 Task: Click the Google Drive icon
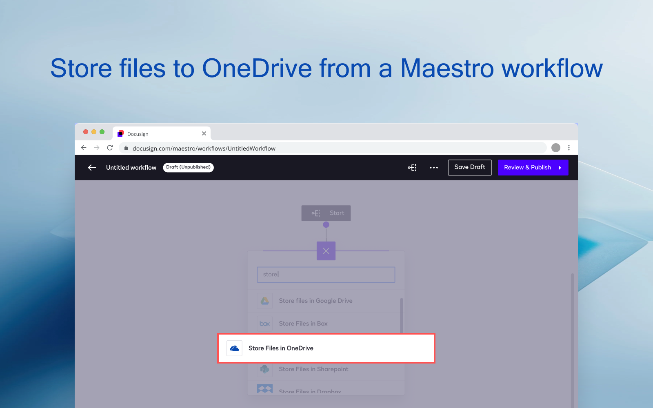click(x=265, y=301)
